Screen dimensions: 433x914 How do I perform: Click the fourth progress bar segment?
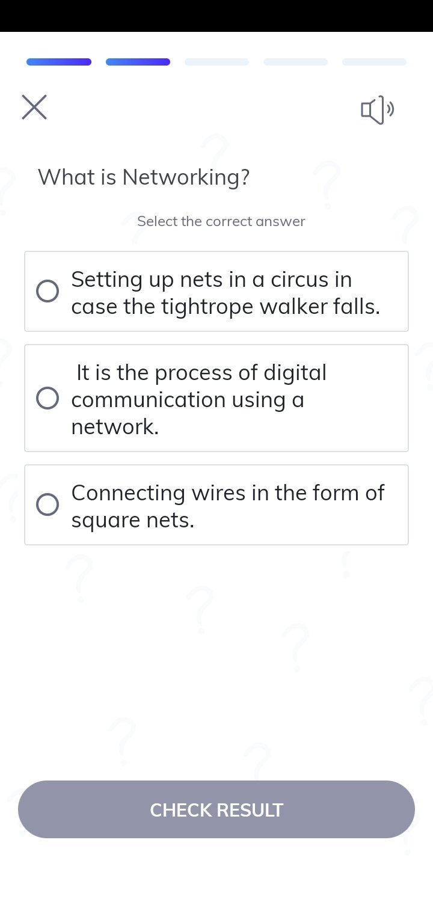[295, 62]
